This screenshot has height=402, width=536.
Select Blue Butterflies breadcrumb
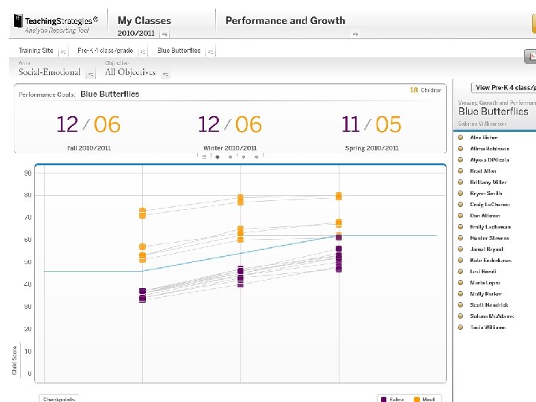point(179,51)
